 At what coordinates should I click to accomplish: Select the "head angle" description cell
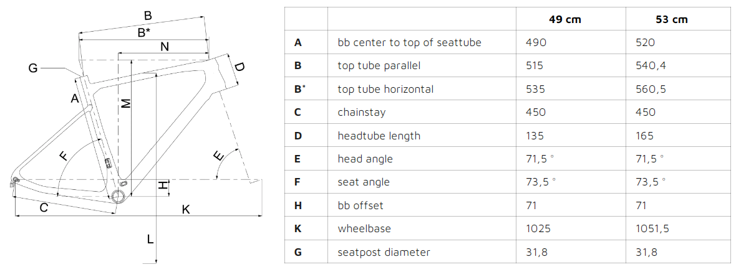point(365,159)
